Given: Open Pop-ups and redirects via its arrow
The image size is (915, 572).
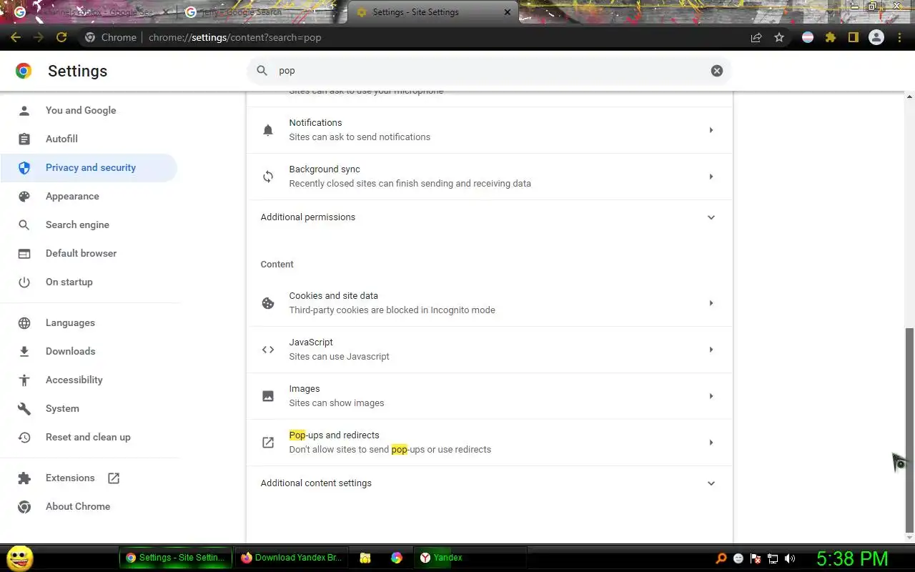Looking at the screenshot, I should tap(711, 443).
